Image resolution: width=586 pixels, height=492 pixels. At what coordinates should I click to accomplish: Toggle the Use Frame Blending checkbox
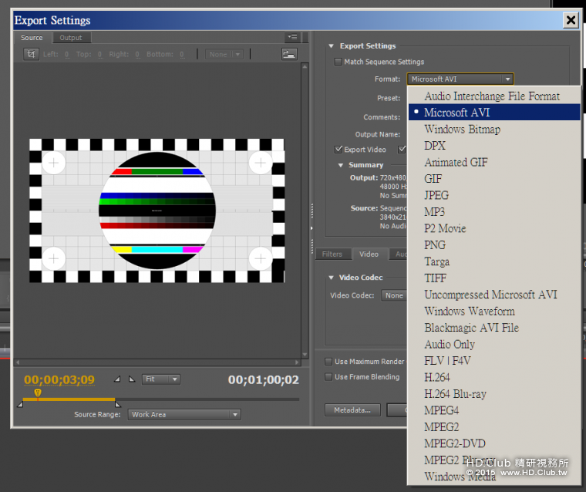pos(329,377)
